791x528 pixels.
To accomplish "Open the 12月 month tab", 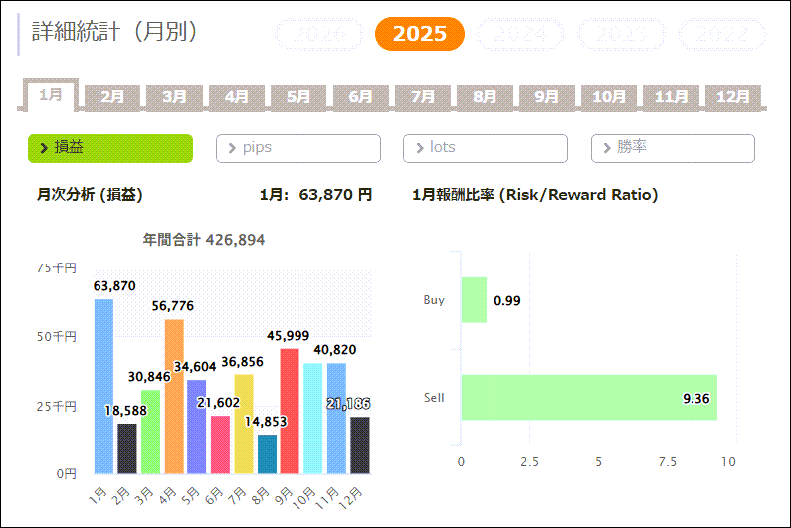I will (732, 97).
